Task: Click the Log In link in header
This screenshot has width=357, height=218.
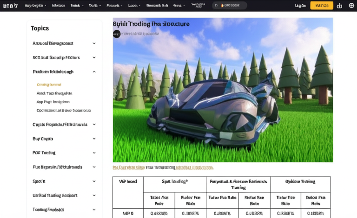Action: [300, 6]
